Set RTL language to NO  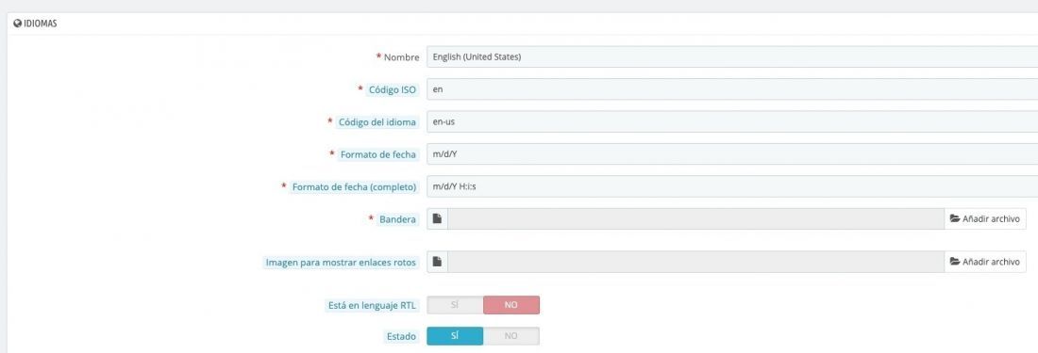[x=511, y=305]
